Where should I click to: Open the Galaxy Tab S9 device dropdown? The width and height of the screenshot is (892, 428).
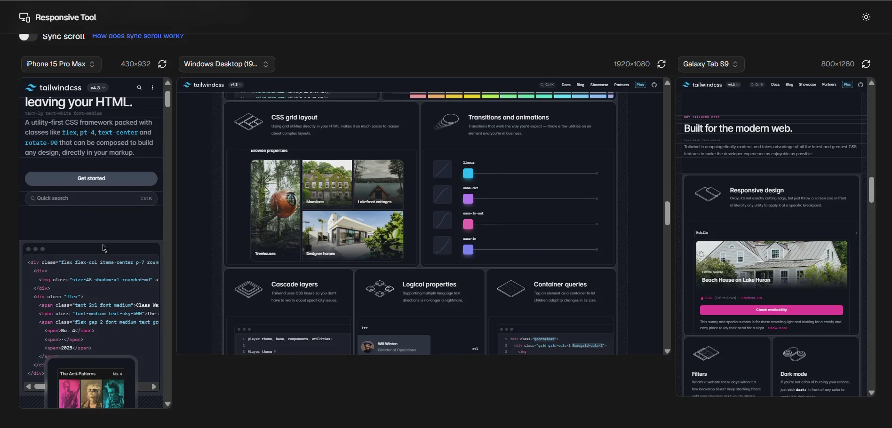pyautogui.click(x=711, y=64)
